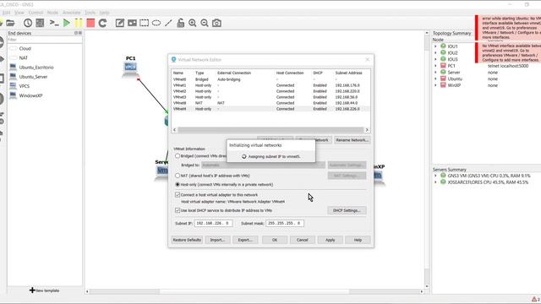Add a note icon in toolbar

coord(120,23)
